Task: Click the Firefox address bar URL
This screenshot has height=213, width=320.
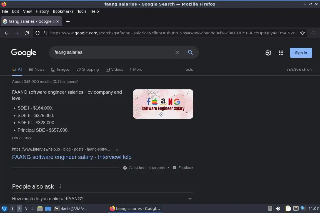Action: point(173,33)
